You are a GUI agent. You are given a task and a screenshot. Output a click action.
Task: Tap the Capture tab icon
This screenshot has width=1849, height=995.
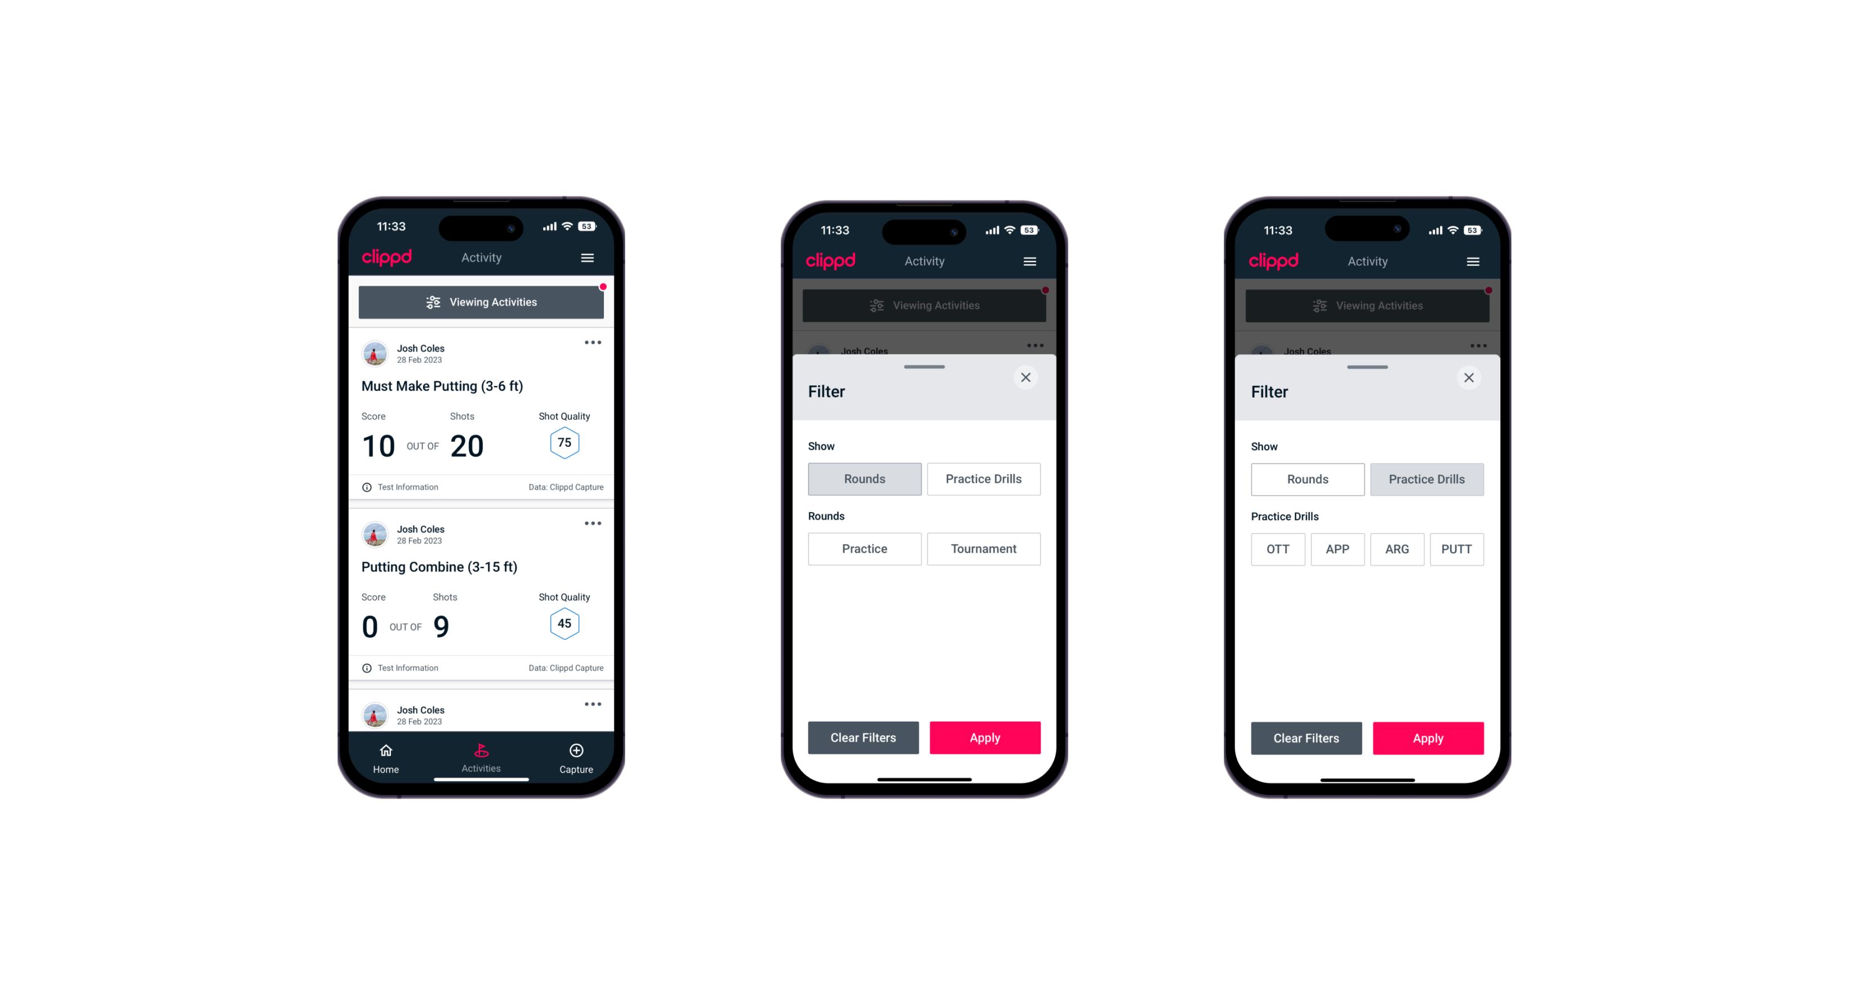576,752
